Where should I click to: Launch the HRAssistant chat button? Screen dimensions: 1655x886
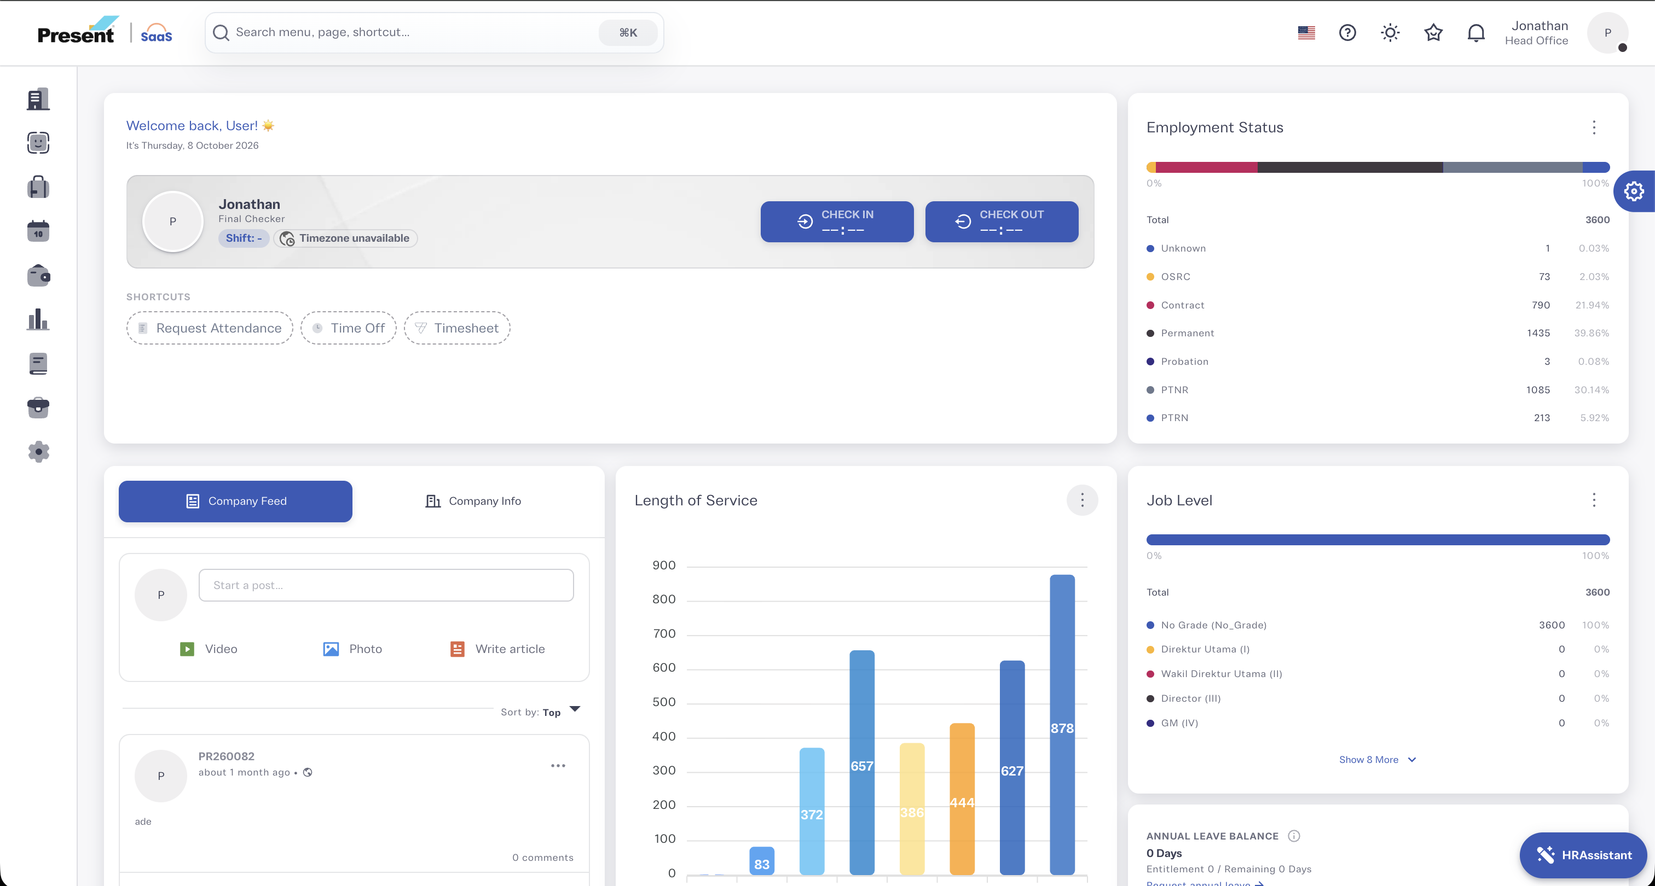1584,855
